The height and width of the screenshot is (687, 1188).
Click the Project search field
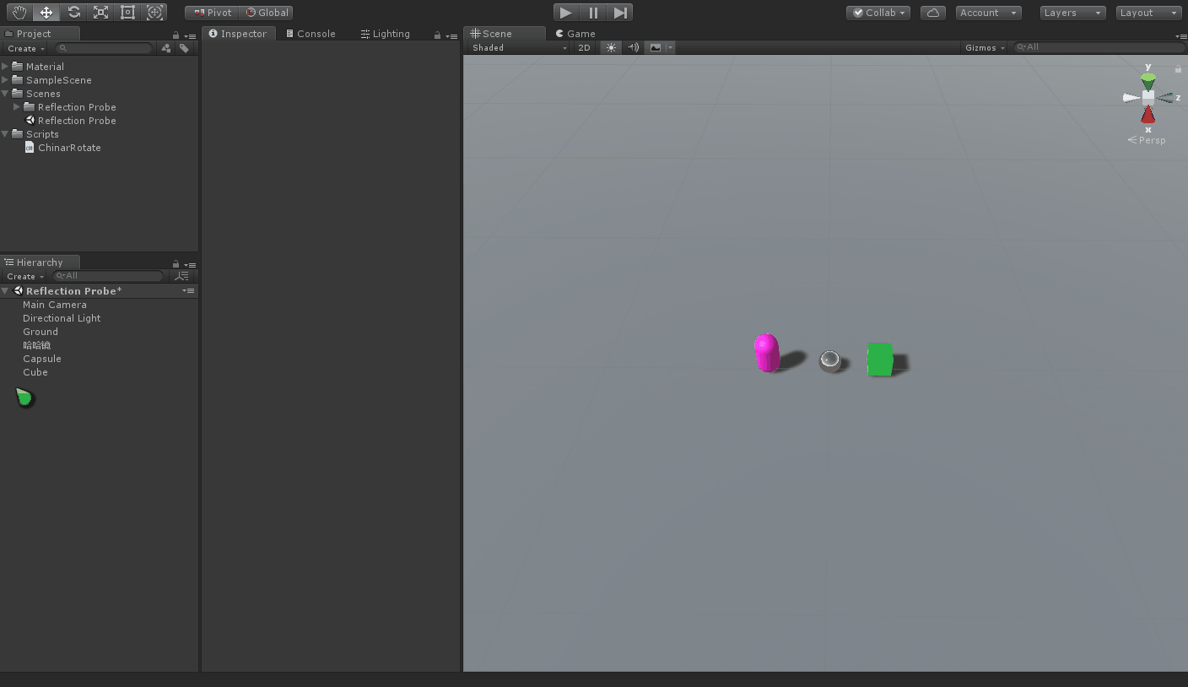tap(105, 49)
